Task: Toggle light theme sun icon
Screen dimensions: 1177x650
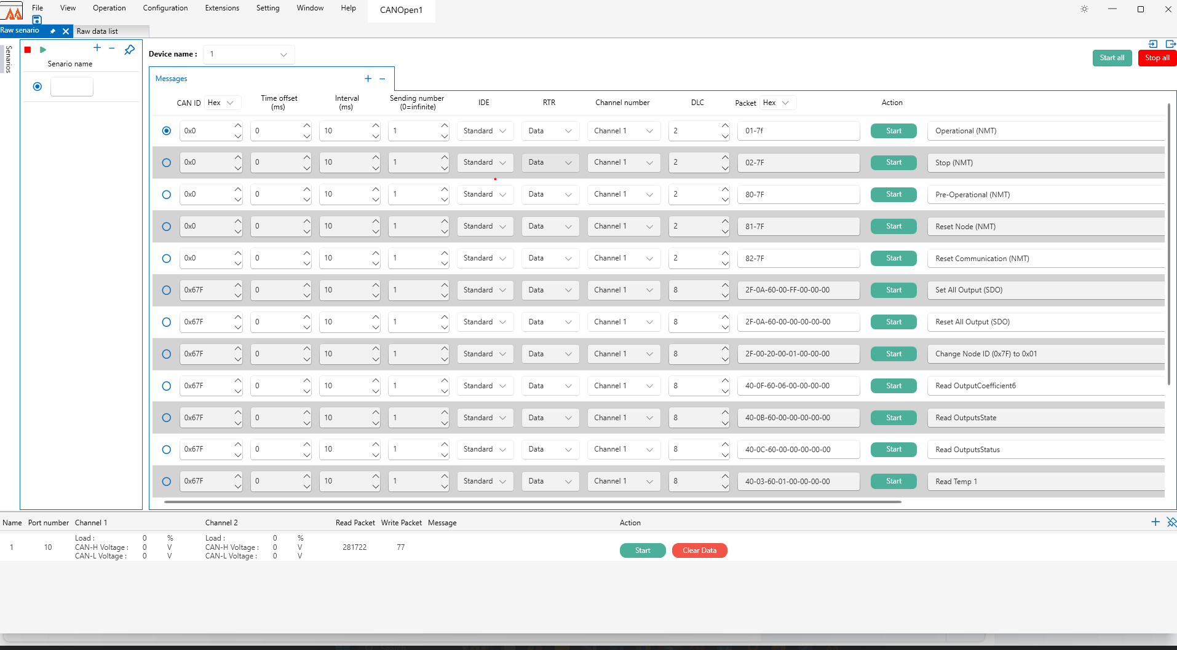Action: [x=1084, y=9]
